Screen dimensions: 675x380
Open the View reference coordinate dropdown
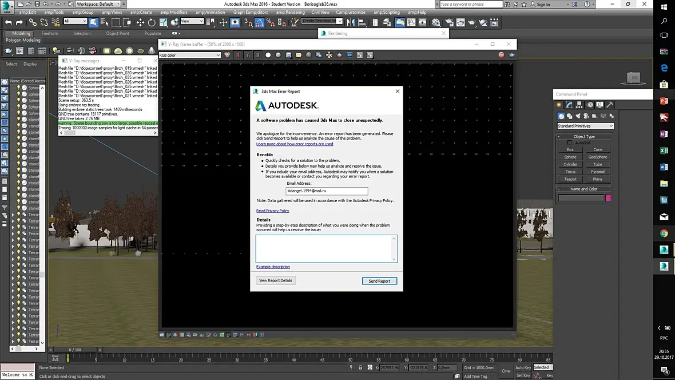192,21
